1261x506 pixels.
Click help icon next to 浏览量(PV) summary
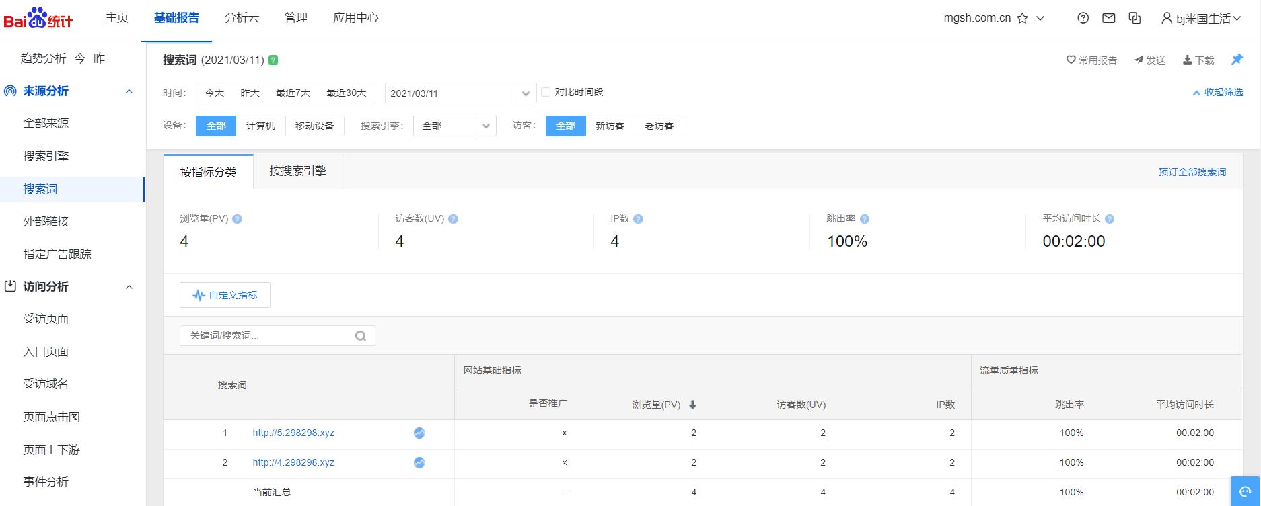tap(237, 219)
